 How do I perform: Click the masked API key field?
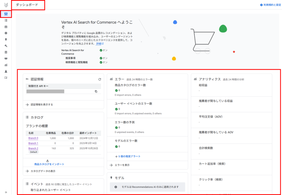point(45,91)
